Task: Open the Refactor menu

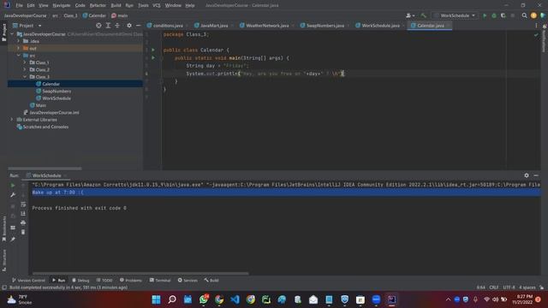Action: (98, 5)
